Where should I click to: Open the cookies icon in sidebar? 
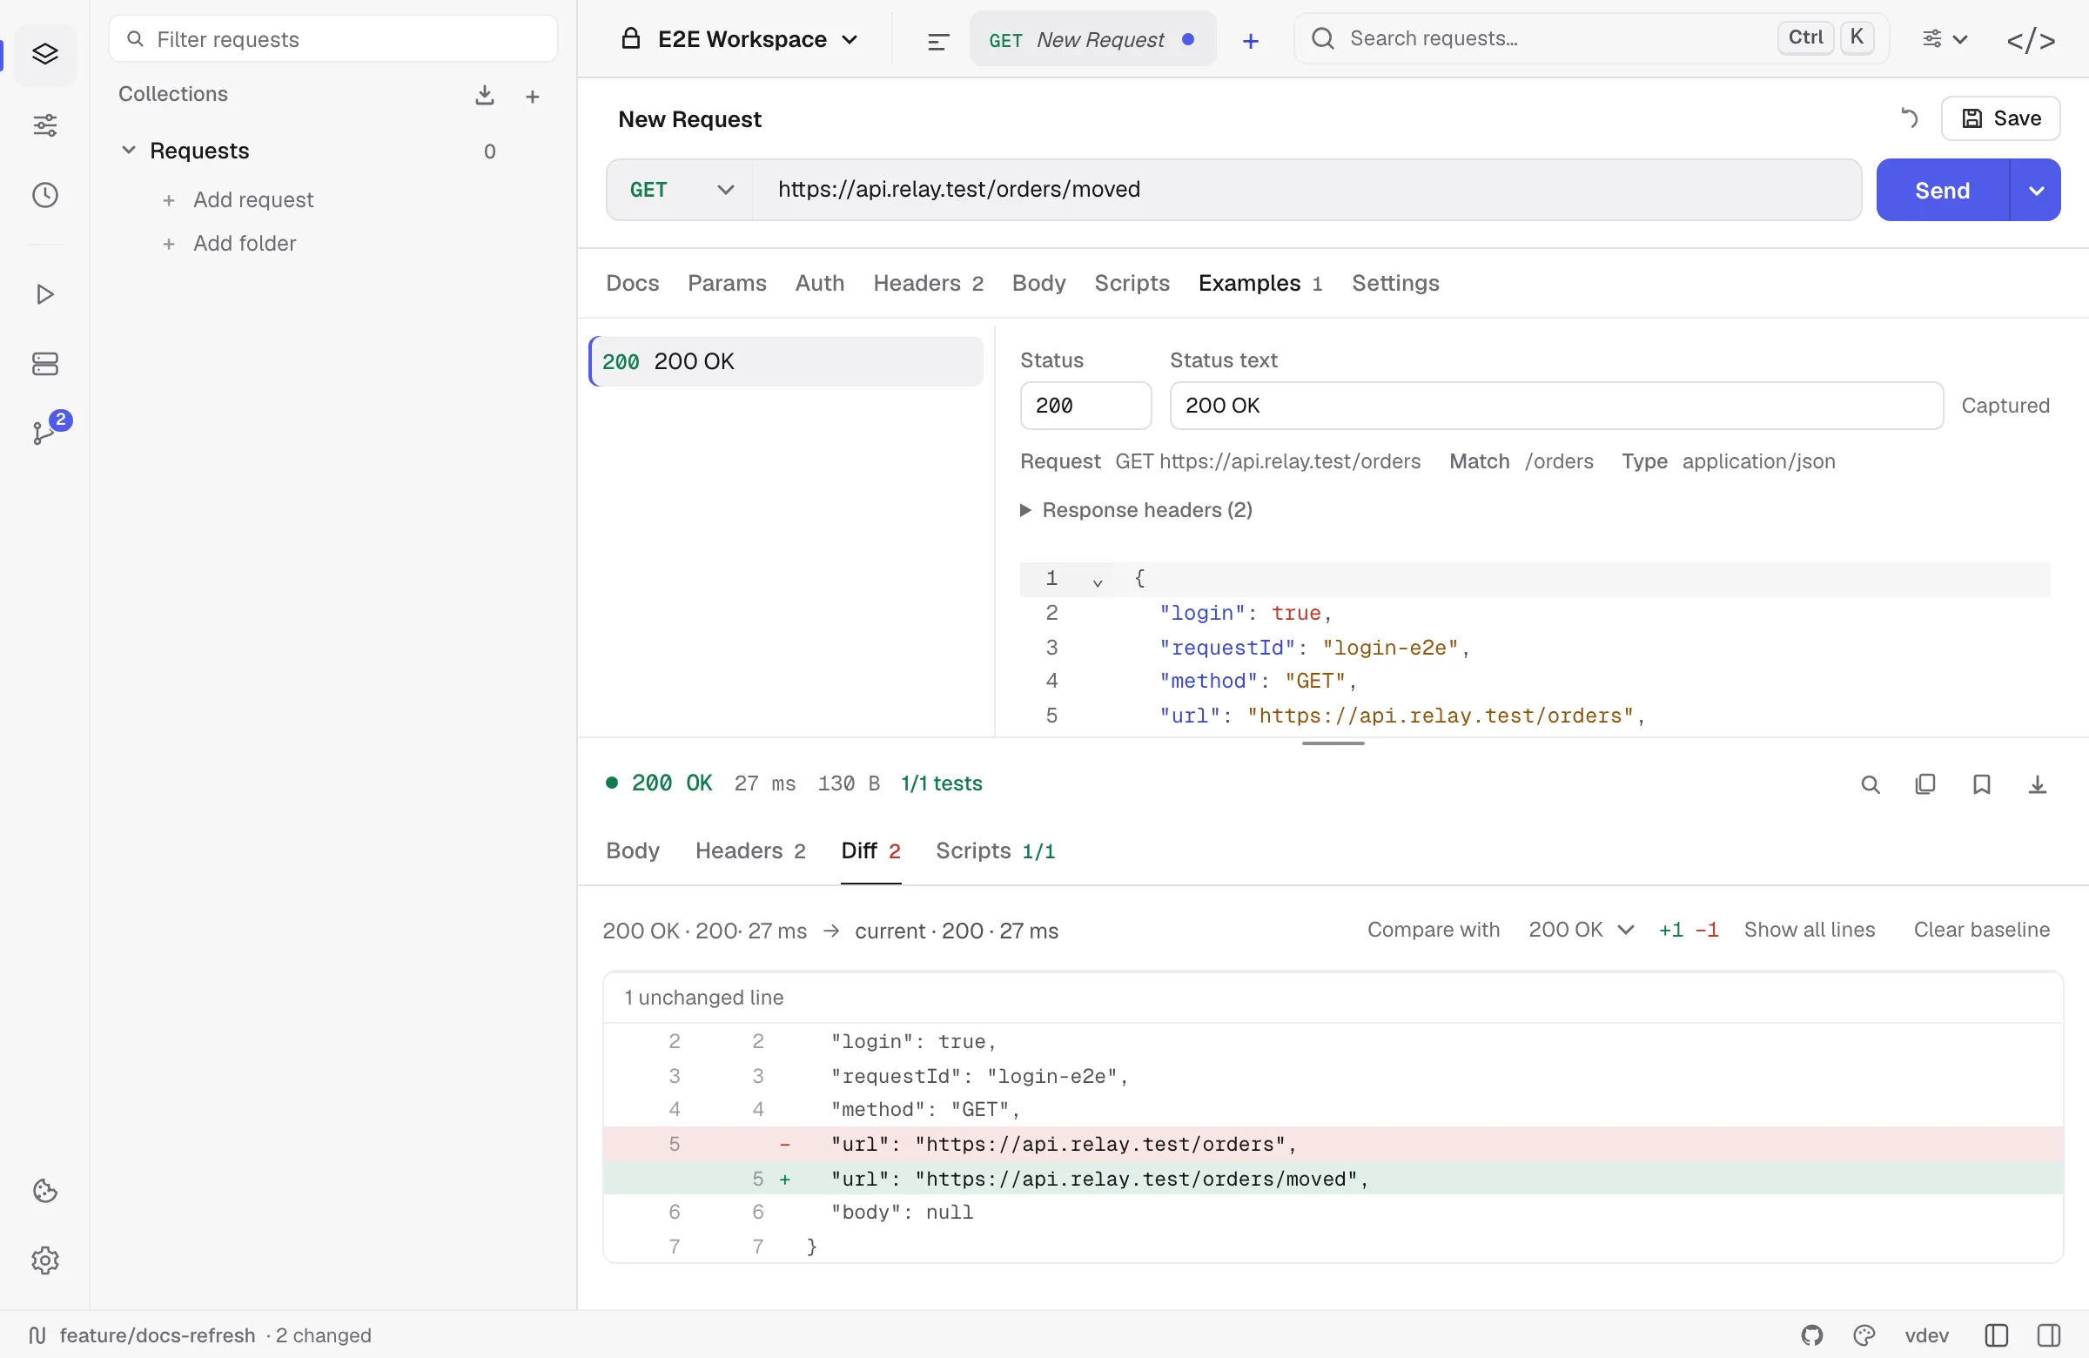point(44,1190)
